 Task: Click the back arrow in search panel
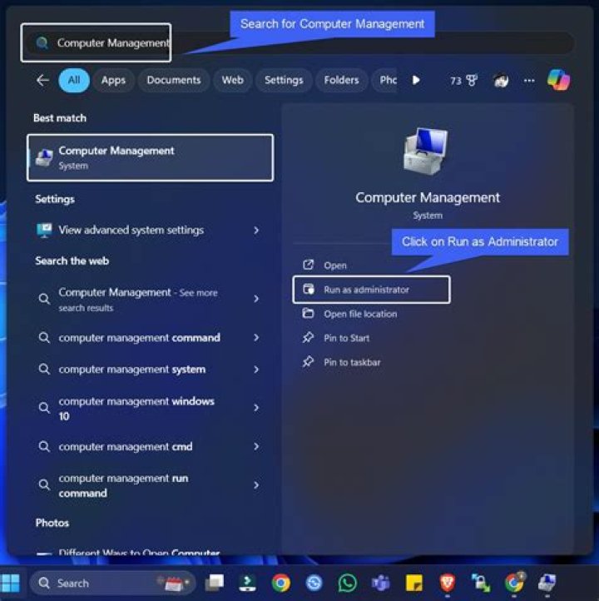click(x=42, y=81)
